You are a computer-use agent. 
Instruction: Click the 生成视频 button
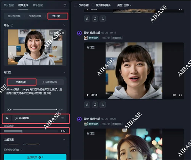coord(35,157)
